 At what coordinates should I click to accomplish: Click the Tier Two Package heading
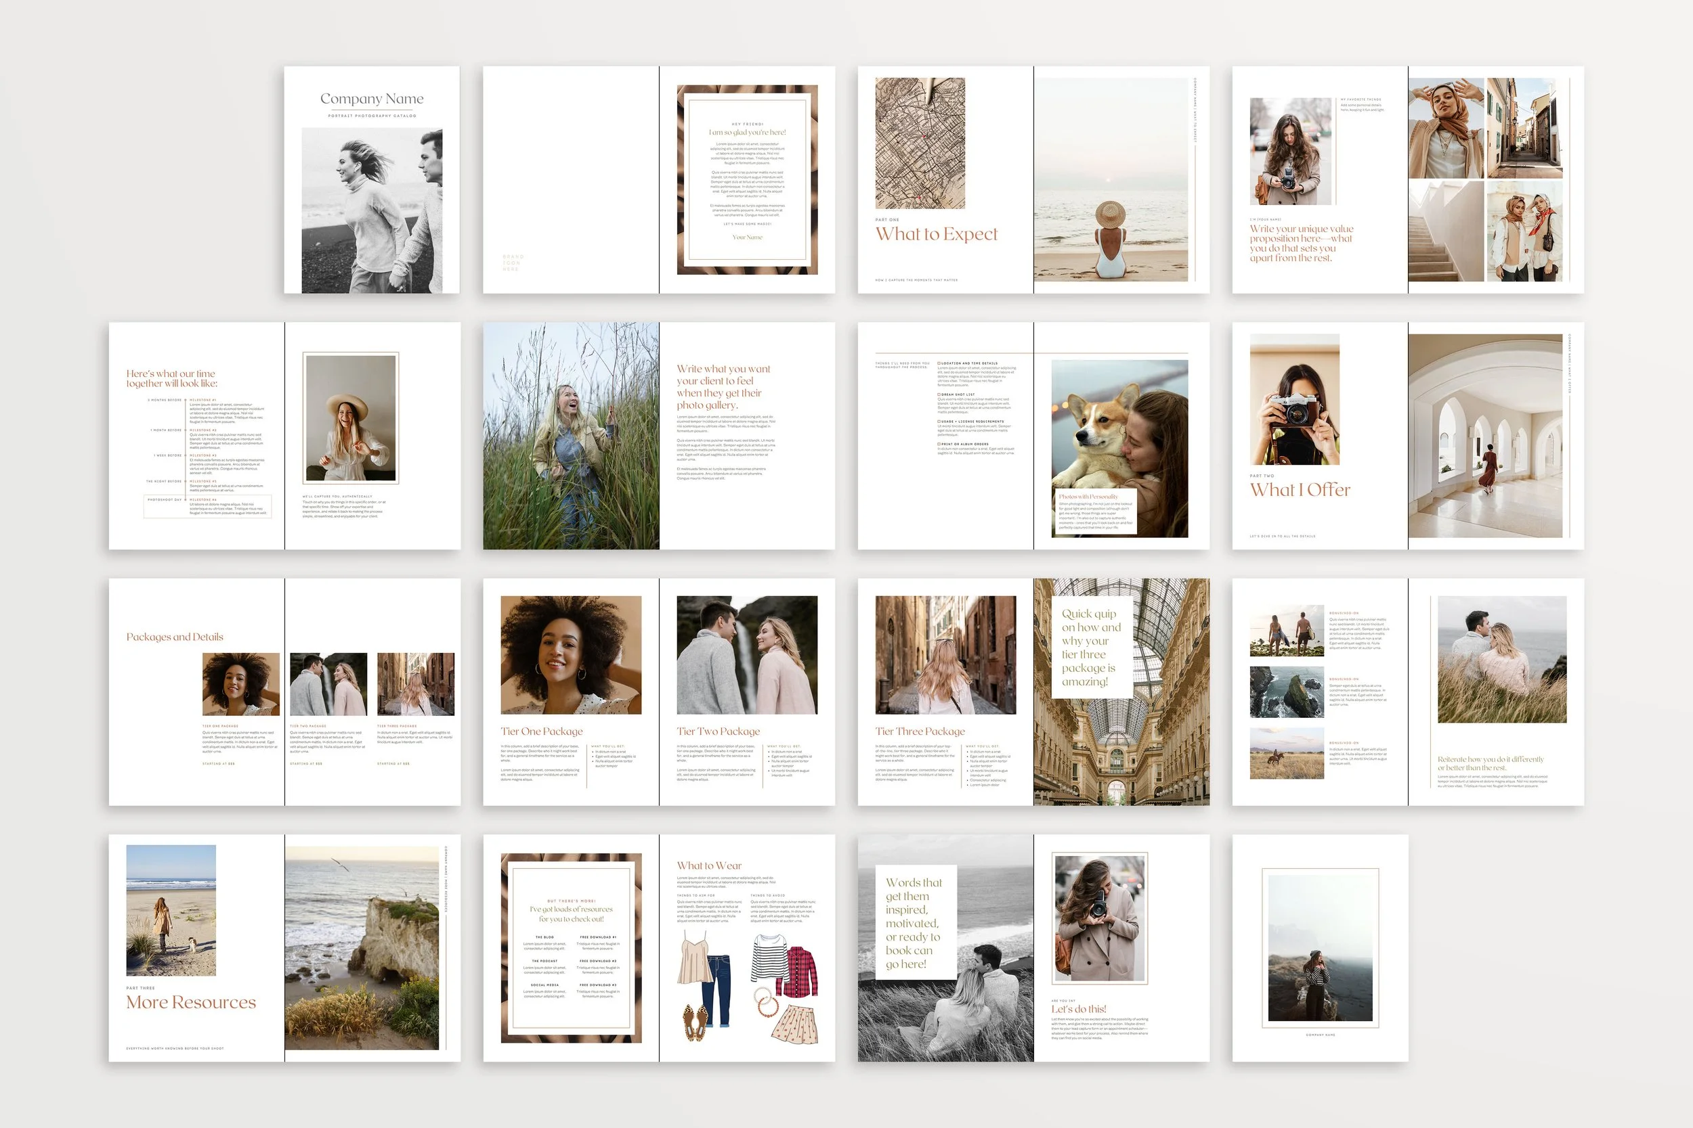pos(718,731)
